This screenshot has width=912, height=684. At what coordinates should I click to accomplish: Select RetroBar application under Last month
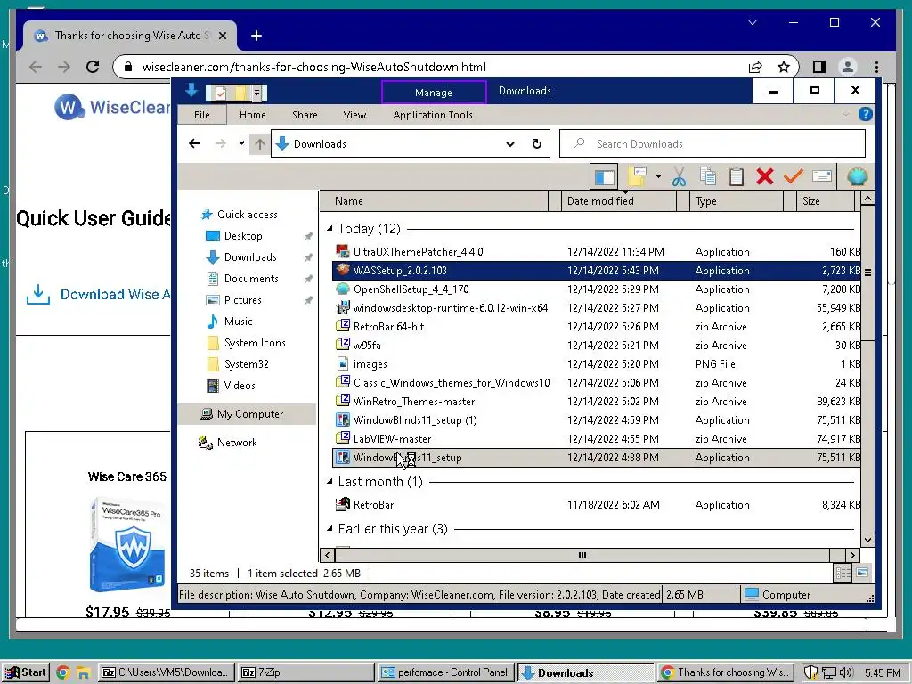pyautogui.click(x=596, y=505)
